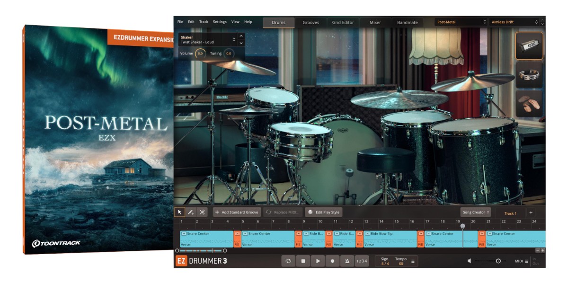This screenshot has width=568, height=284.
Task: Select the next instrument with down arrow
Action: (x=241, y=43)
